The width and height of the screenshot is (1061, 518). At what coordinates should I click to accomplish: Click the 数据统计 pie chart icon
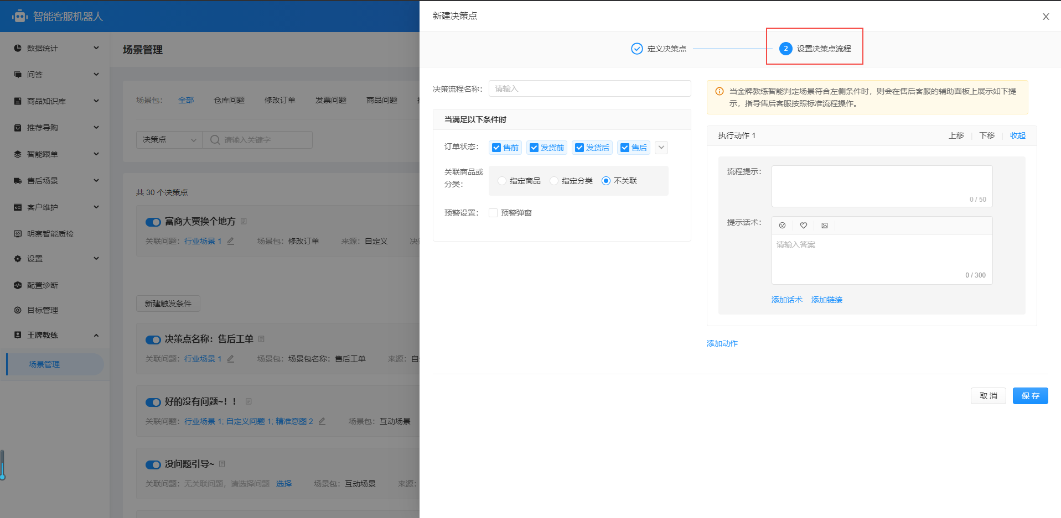tap(18, 48)
